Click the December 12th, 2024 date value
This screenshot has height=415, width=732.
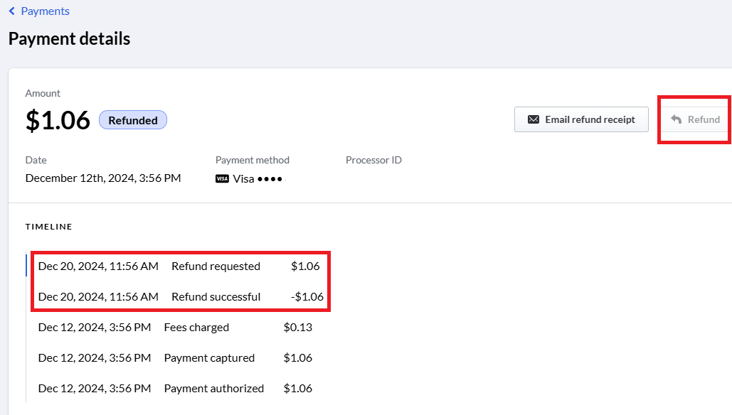coord(103,178)
